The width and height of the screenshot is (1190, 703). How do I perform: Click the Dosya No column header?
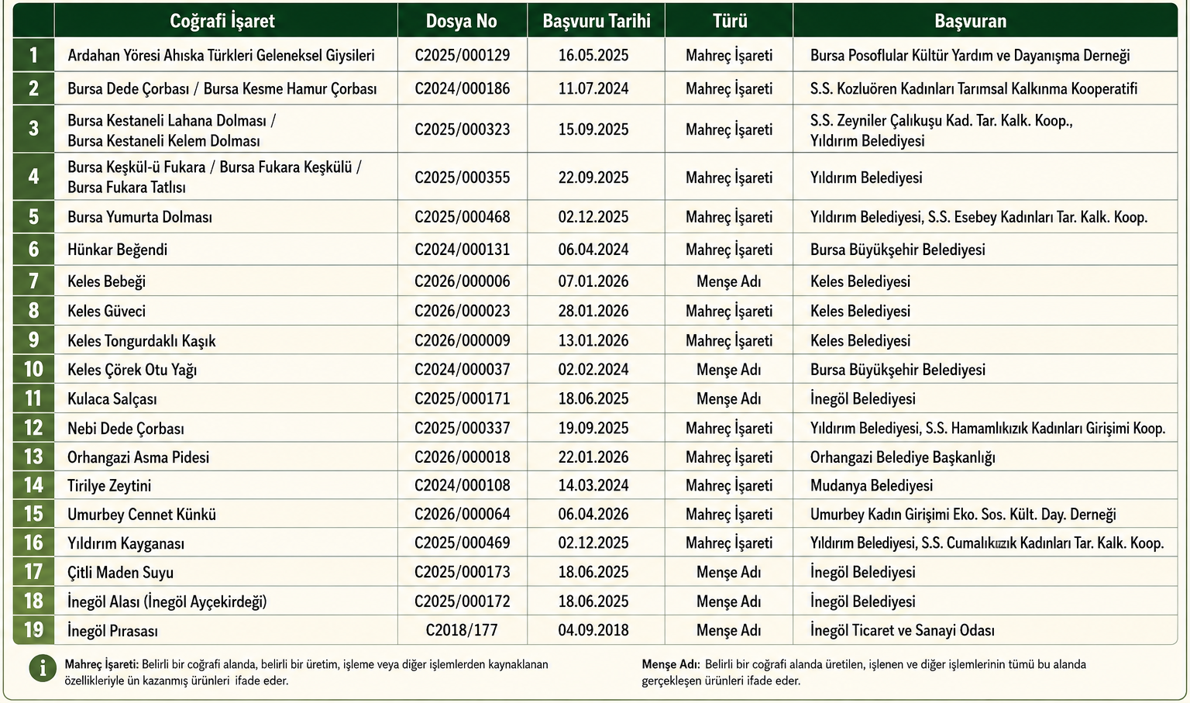[x=461, y=21]
